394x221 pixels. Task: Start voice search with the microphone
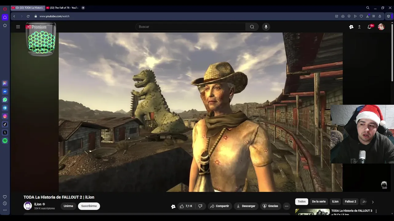pyautogui.click(x=266, y=27)
